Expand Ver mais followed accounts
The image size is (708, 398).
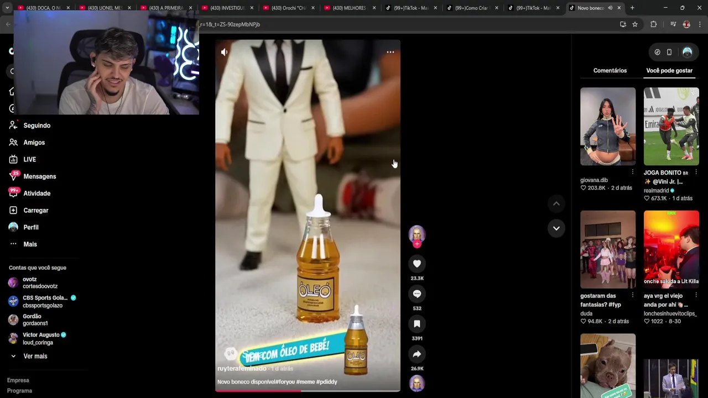(35, 357)
